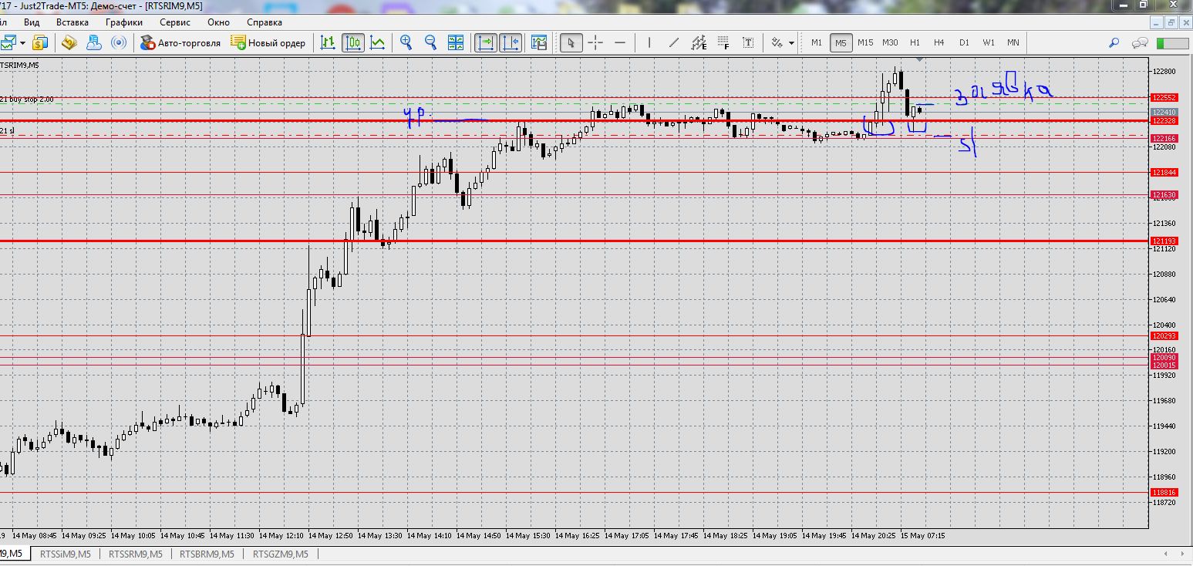
Task: Open the chat speech bubbles icon
Action: (1141, 42)
